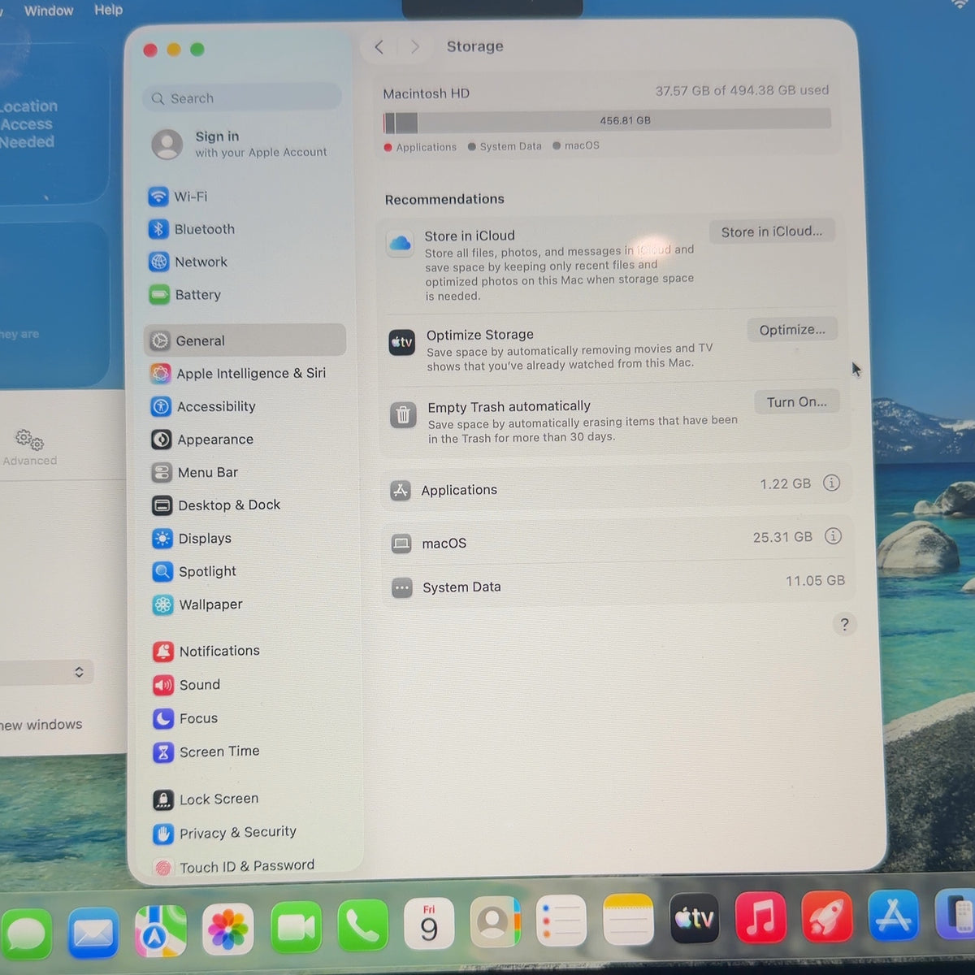Open Wi-Fi settings in sidebar
Image resolution: width=975 pixels, height=975 pixels.
(x=244, y=197)
